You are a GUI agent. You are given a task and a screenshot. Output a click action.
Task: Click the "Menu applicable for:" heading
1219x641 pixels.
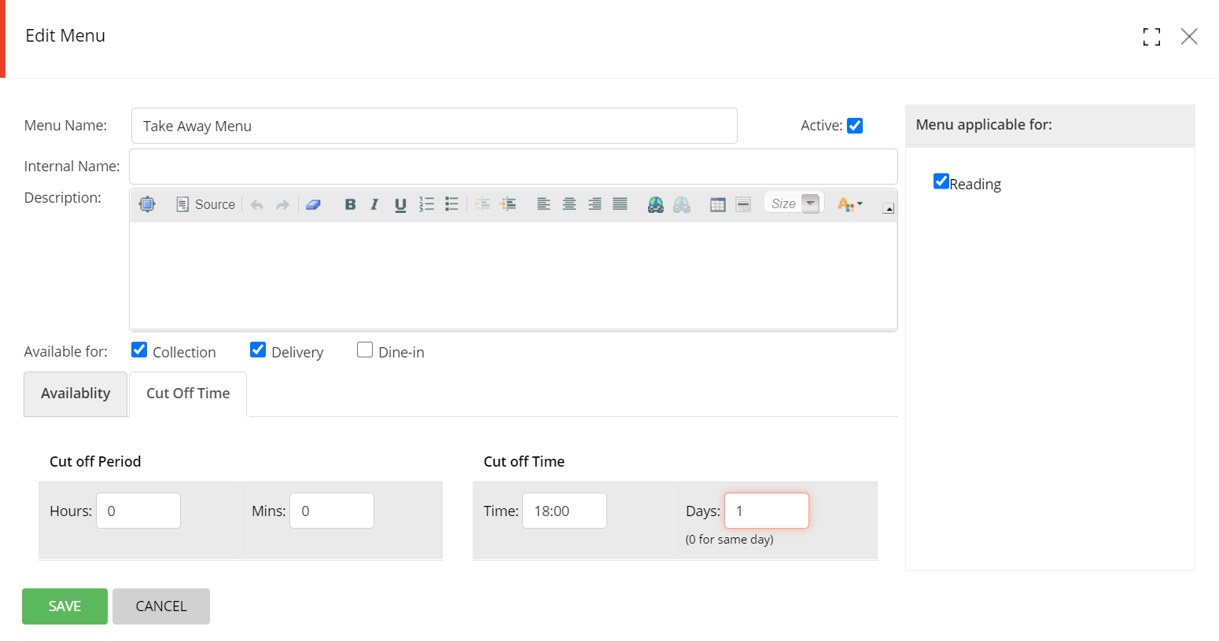tap(984, 125)
